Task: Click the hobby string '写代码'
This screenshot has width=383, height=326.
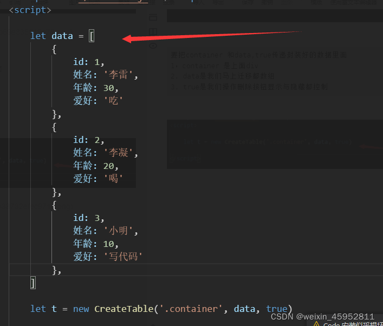Action: pos(123,257)
